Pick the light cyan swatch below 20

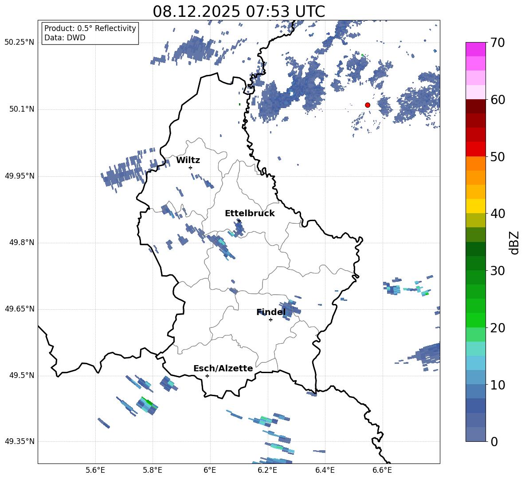(475, 349)
